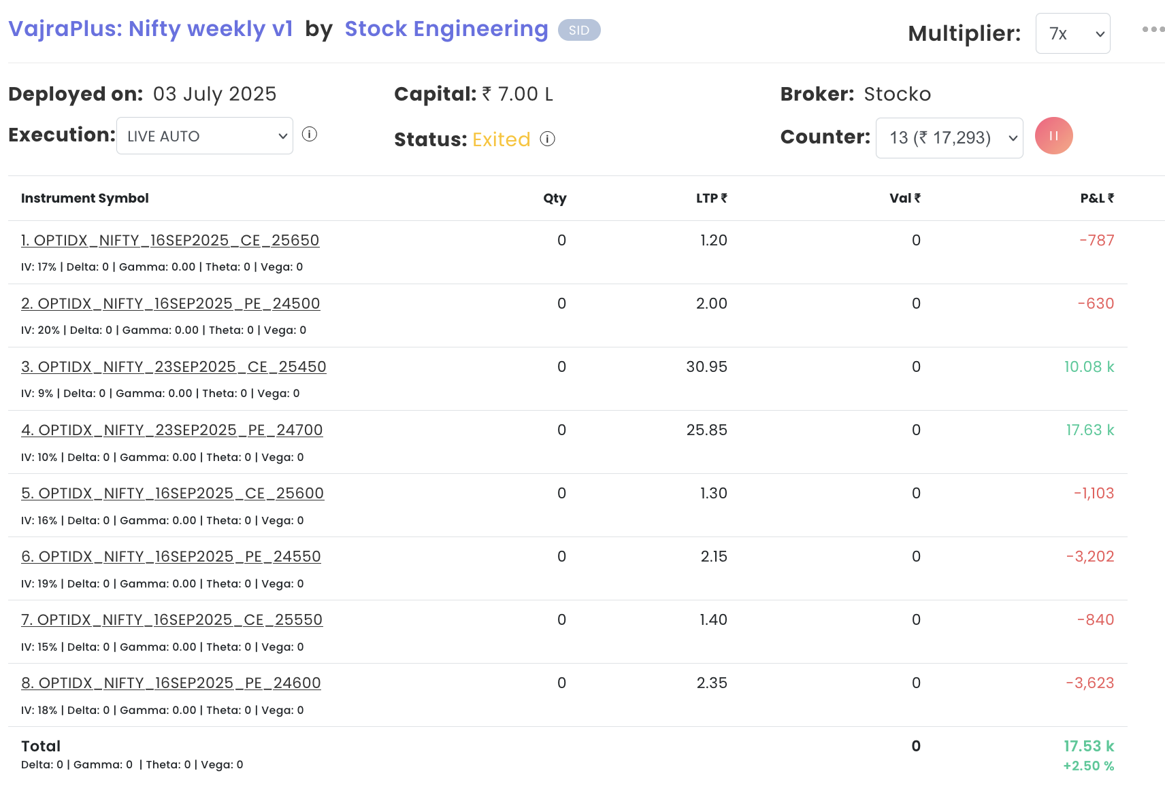
Task: Visit the Stock Engineering author link
Action: point(446,29)
